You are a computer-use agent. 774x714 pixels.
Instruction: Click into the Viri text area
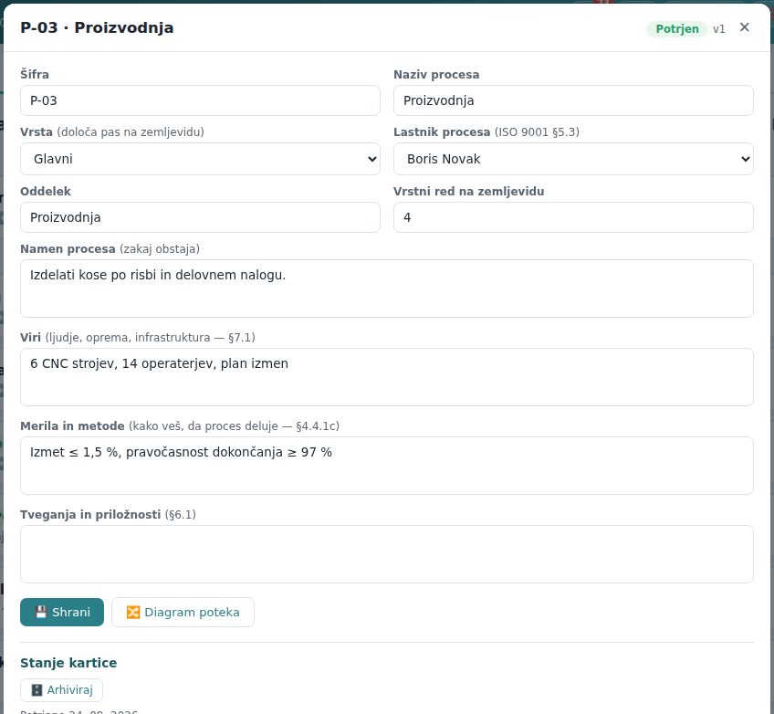(x=386, y=377)
